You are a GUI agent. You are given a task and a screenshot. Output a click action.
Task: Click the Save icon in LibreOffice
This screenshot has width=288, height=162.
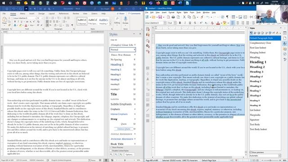160,17
